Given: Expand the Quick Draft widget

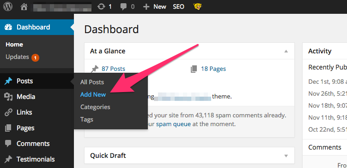Looking at the screenshot, I should [x=286, y=156].
